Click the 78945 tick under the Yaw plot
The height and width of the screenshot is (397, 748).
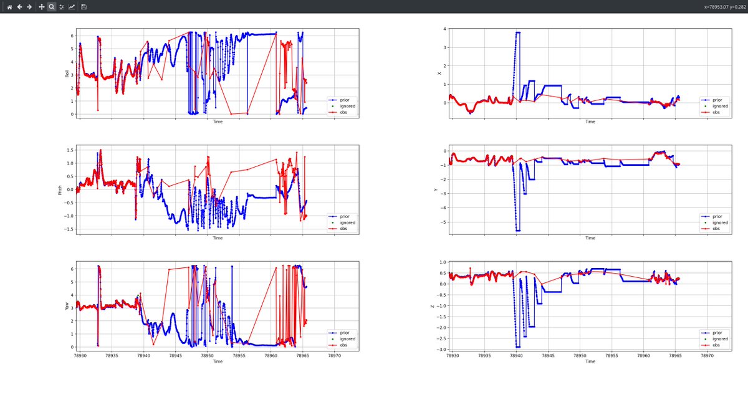coord(175,356)
